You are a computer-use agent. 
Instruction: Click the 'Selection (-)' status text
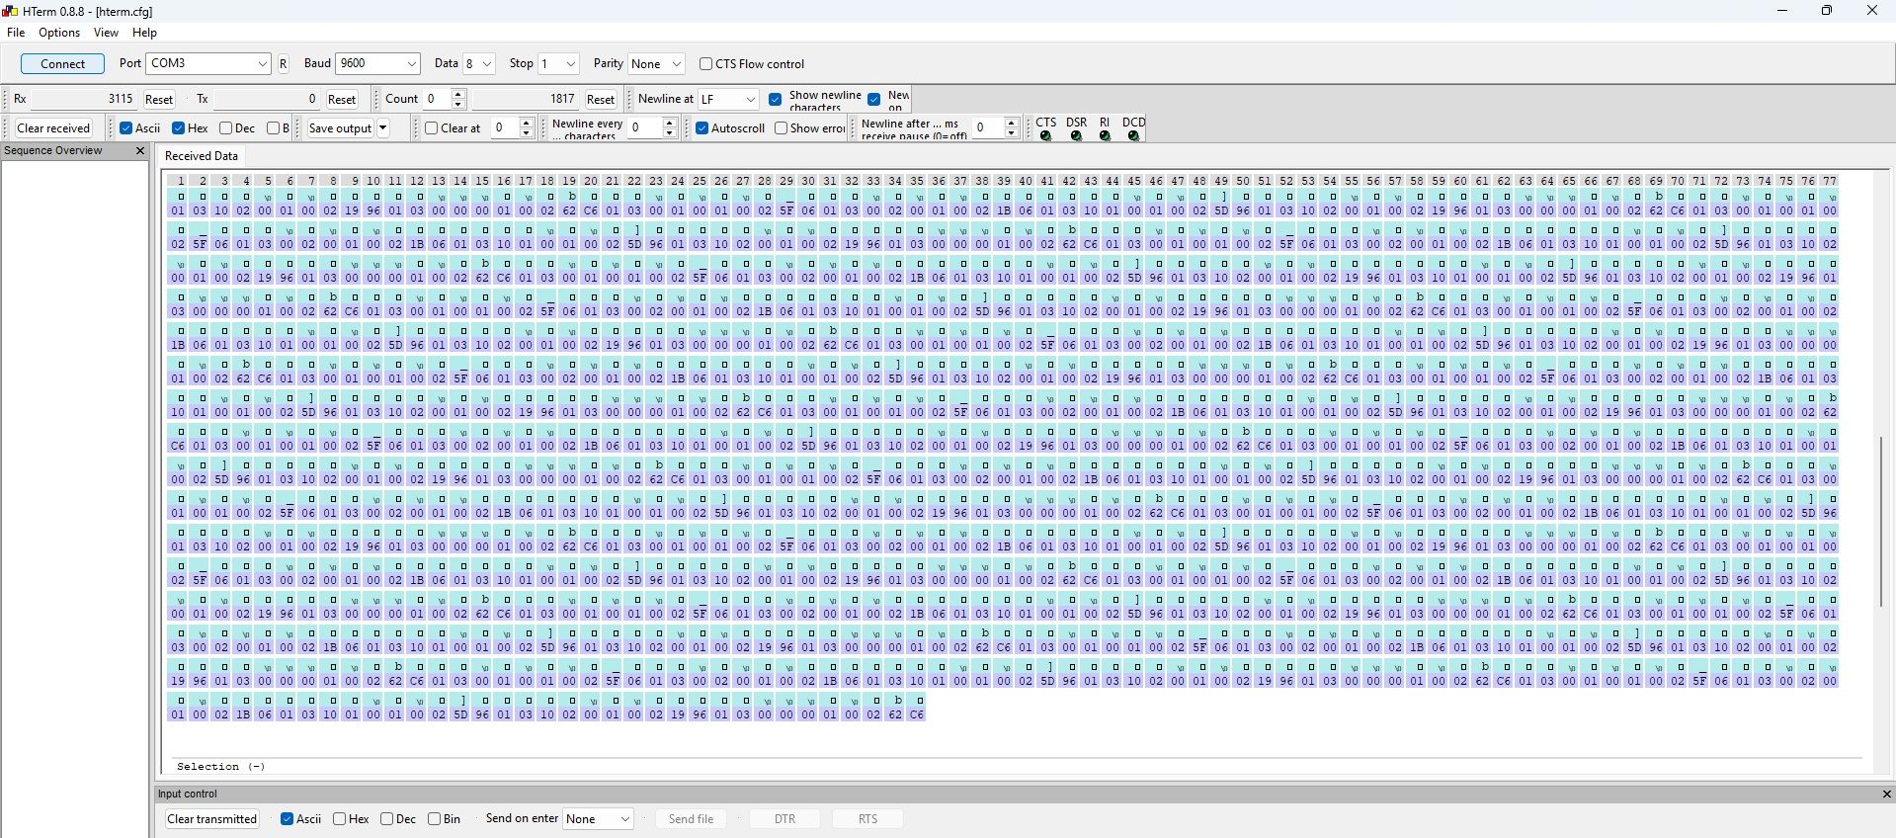coord(220,767)
